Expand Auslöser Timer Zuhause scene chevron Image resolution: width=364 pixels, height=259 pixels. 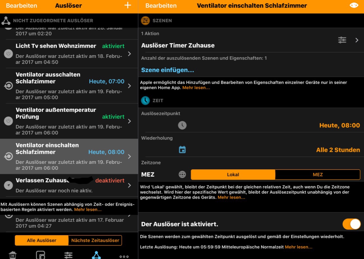[357, 40]
